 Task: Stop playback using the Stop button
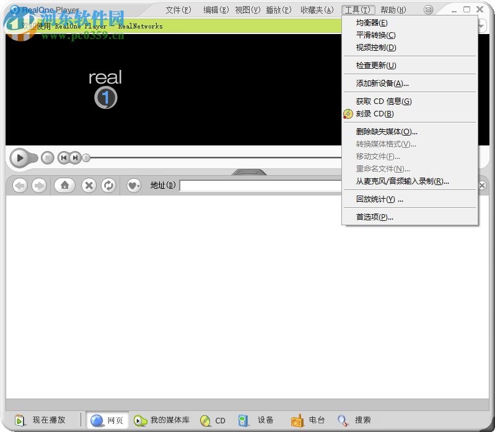48,158
